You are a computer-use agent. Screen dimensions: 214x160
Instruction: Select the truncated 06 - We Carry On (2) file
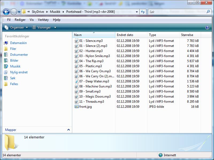97,76
